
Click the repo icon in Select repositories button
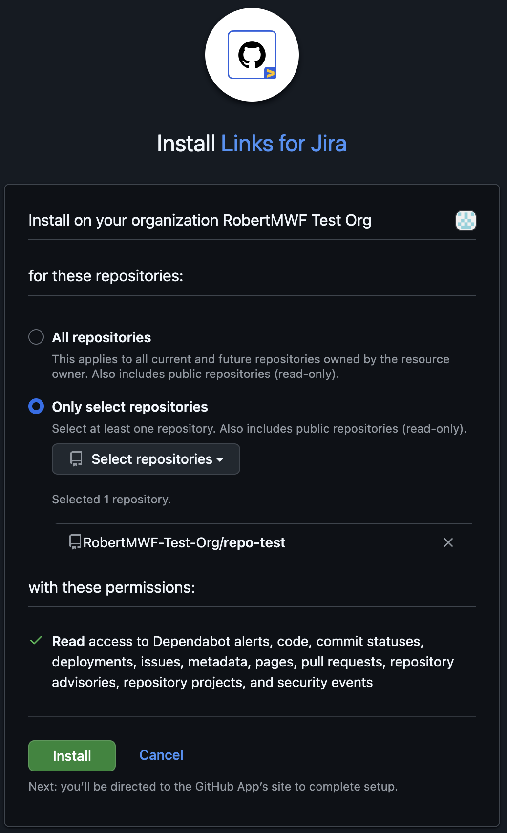[76, 459]
